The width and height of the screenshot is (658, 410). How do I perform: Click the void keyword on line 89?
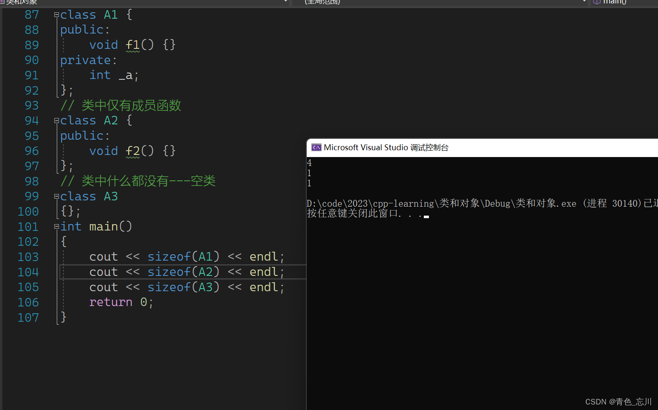point(104,45)
